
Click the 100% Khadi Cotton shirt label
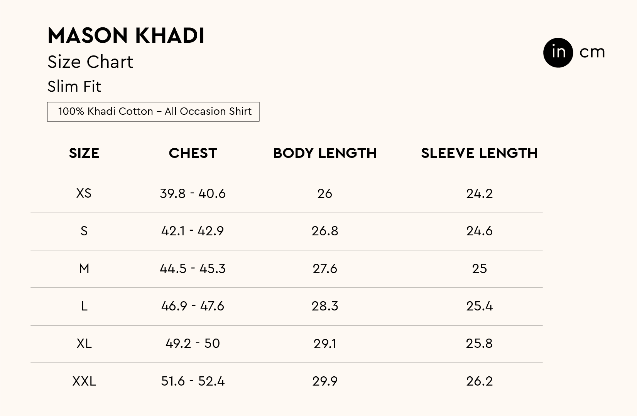[x=153, y=112]
